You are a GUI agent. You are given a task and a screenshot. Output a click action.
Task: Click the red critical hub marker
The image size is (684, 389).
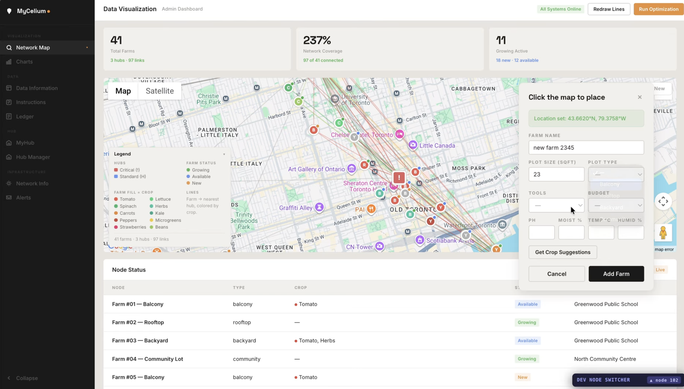pos(399,177)
